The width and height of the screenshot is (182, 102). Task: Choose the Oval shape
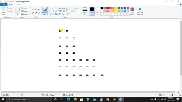pyautogui.click(x=56, y=8)
